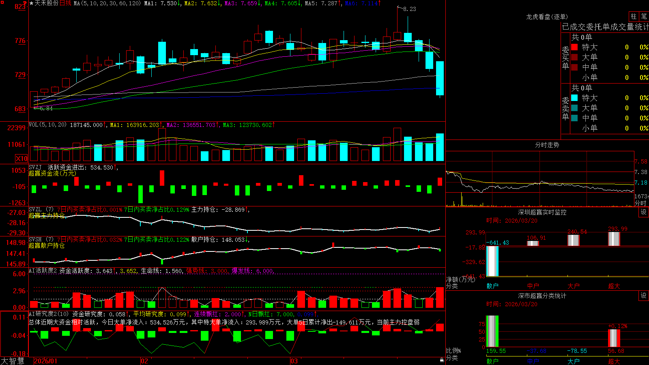The width and height of the screenshot is (649, 365).
Task: Click the 大智慧 logo at bottom-left
Action: tap(13, 361)
